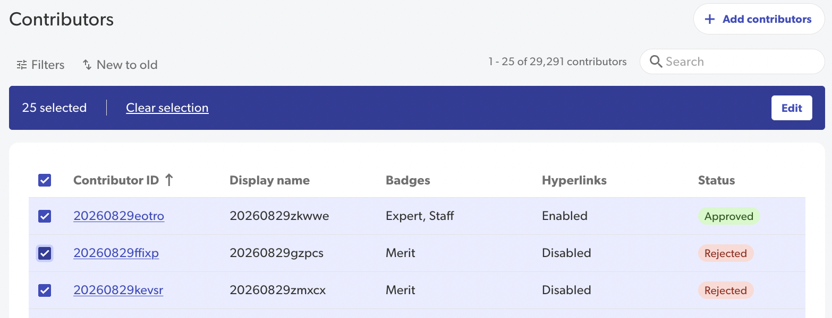Click the Clear selection link
The height and width of the screenshot is (318, 832).
point(167,108)
